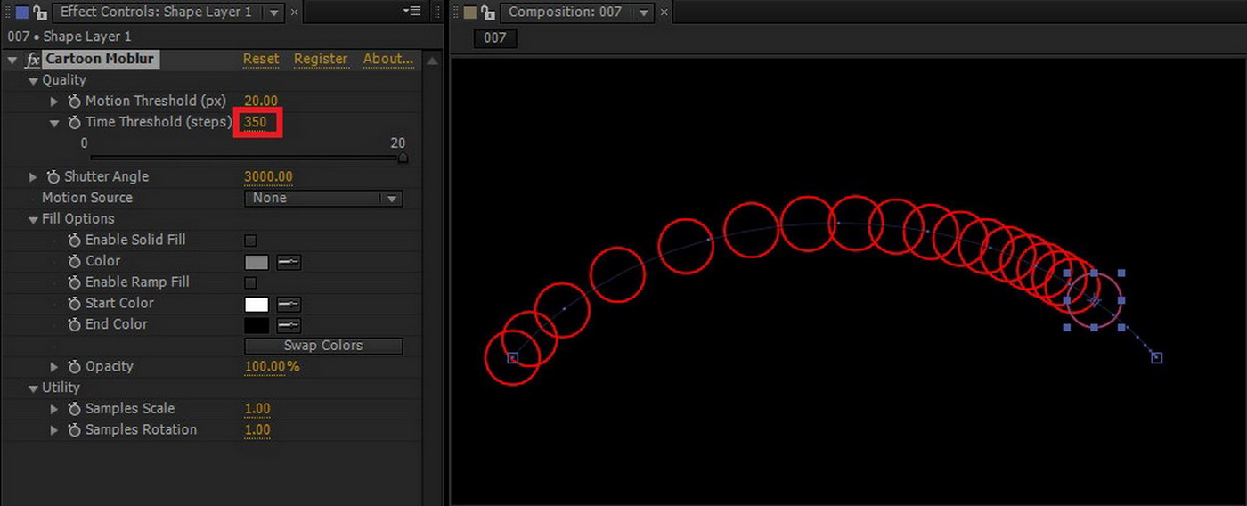Collapse the Cartoon Moblur effect group
Image resolution: width=1247 pixels, height=506 pixels.
click(12, 60)
